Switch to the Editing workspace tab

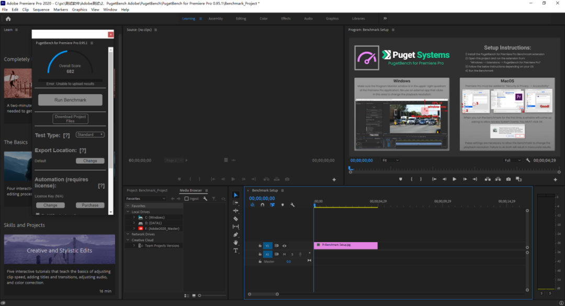click(241, 18)
